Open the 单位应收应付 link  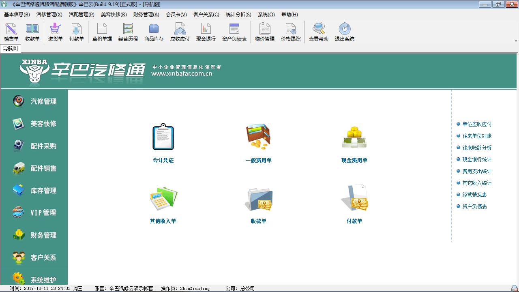(x=477, y=124)
